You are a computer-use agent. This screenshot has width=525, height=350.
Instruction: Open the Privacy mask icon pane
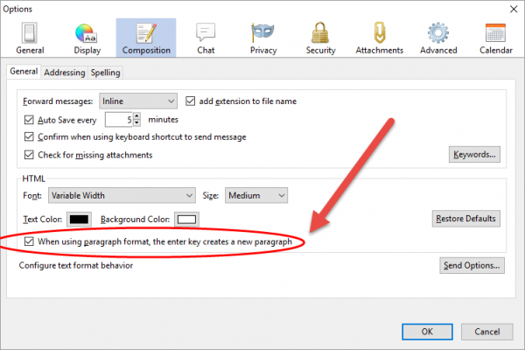(x=263, y=38)
